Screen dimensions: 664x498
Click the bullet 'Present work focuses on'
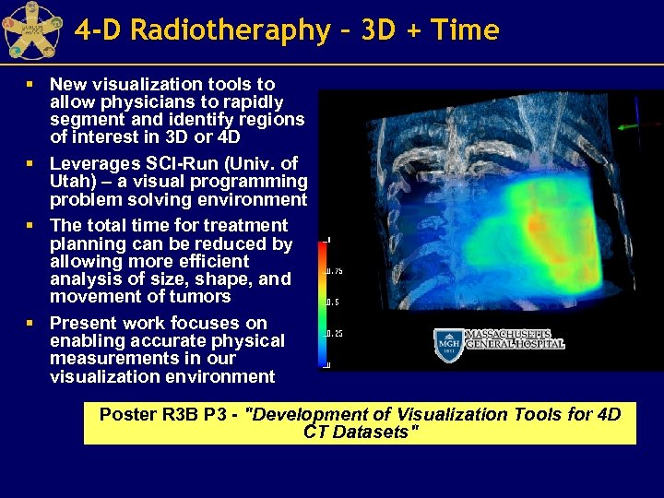(x=159, y=323)
